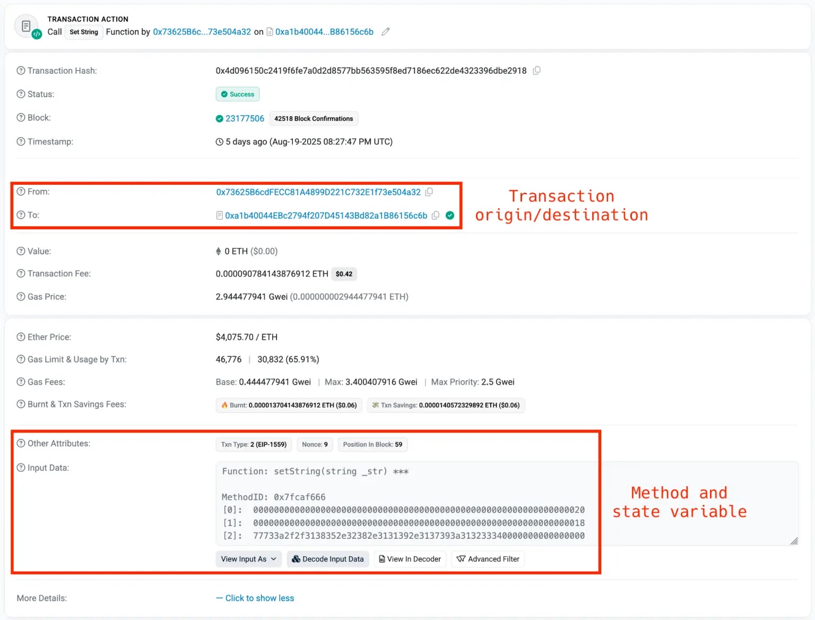Copy the To contract address
This screenshot has height=620, width=815.
pos(435,216)
